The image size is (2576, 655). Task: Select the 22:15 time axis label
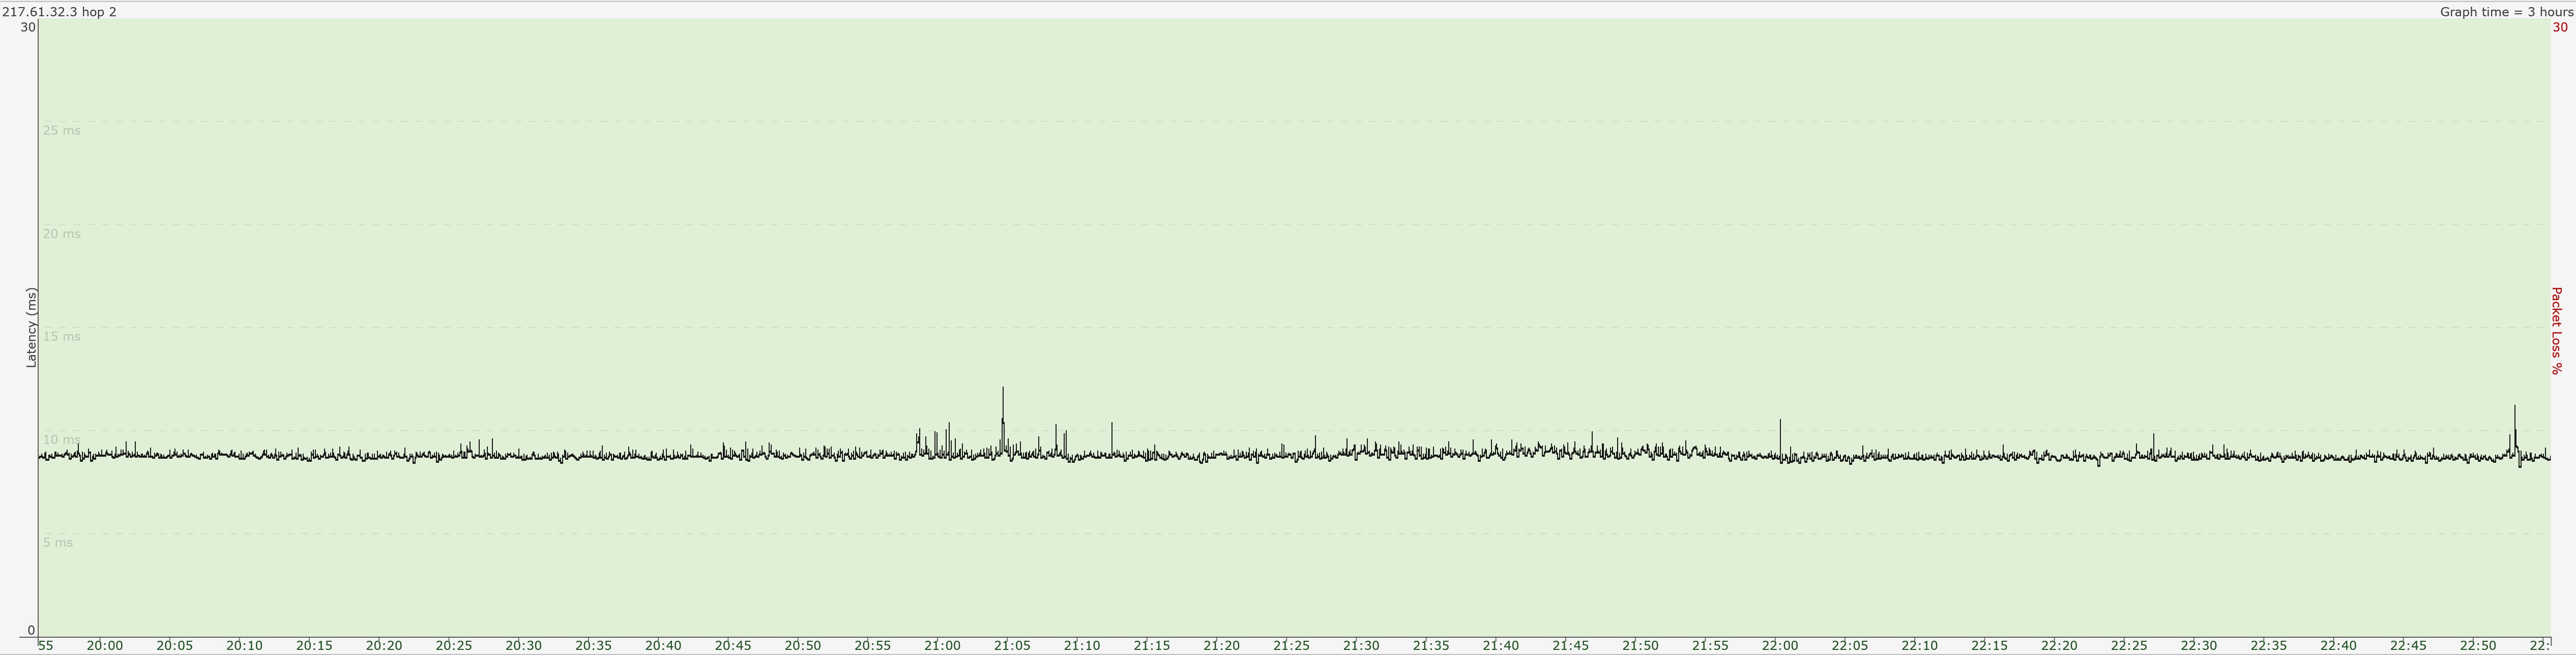coord(1989,646)
